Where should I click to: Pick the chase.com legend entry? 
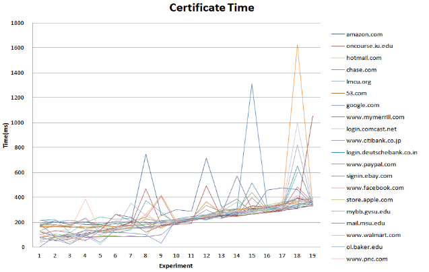[x=361, y=70]
